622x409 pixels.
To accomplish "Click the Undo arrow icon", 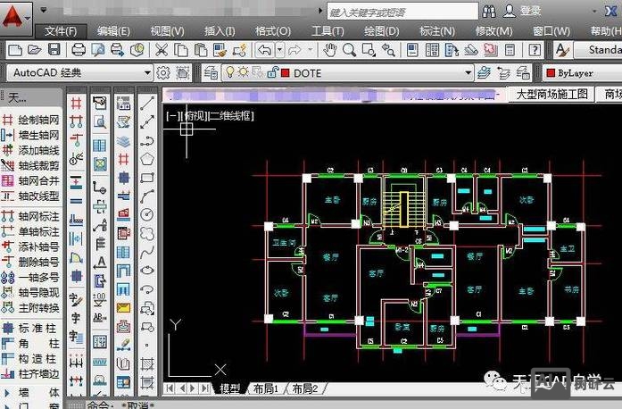I will click(x=264, y=50).
